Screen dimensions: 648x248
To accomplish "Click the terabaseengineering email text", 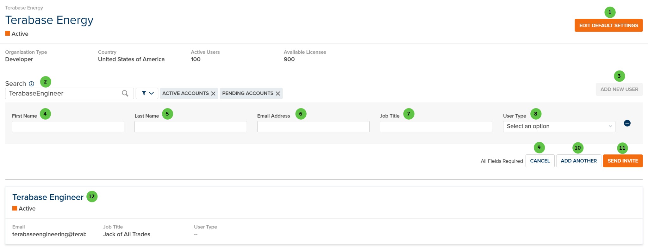I will pos(49,234).
